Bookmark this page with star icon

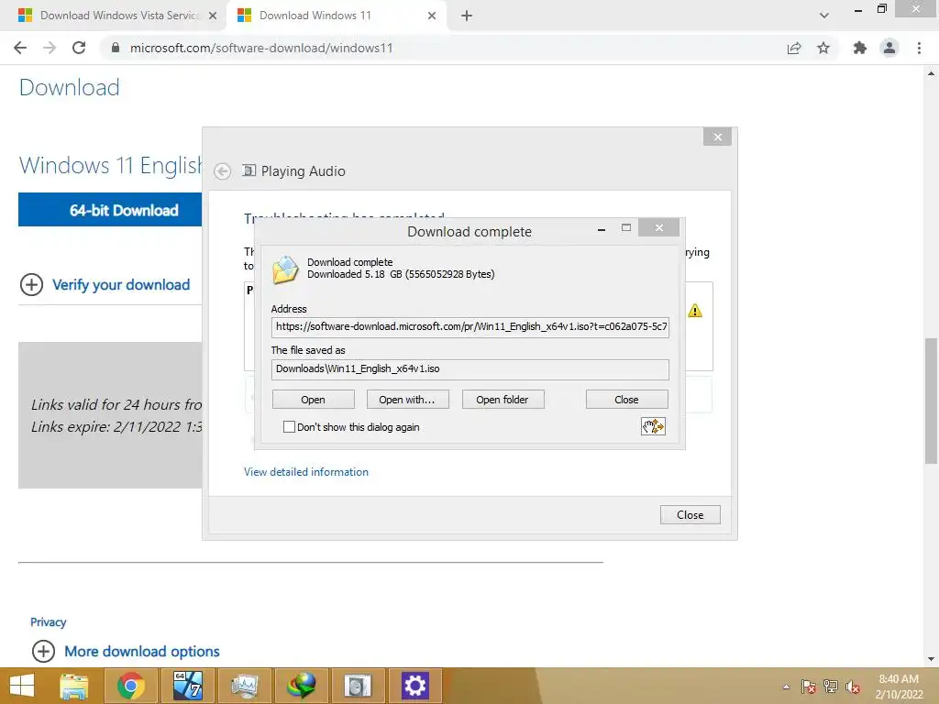[x=823, y=48]
